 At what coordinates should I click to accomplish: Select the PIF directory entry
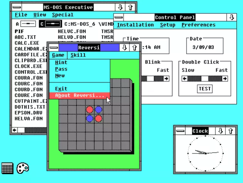tap(19, 31)
